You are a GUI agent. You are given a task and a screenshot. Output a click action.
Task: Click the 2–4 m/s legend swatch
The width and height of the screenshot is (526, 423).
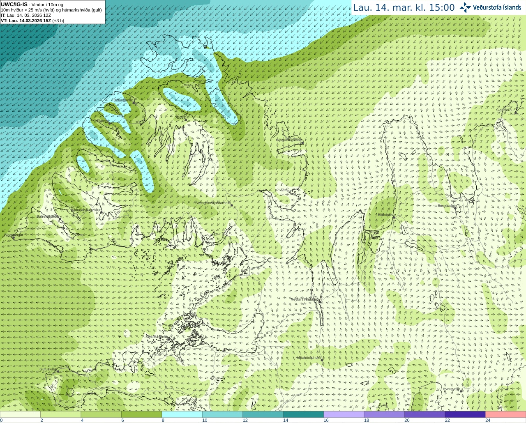coord(61,414)
